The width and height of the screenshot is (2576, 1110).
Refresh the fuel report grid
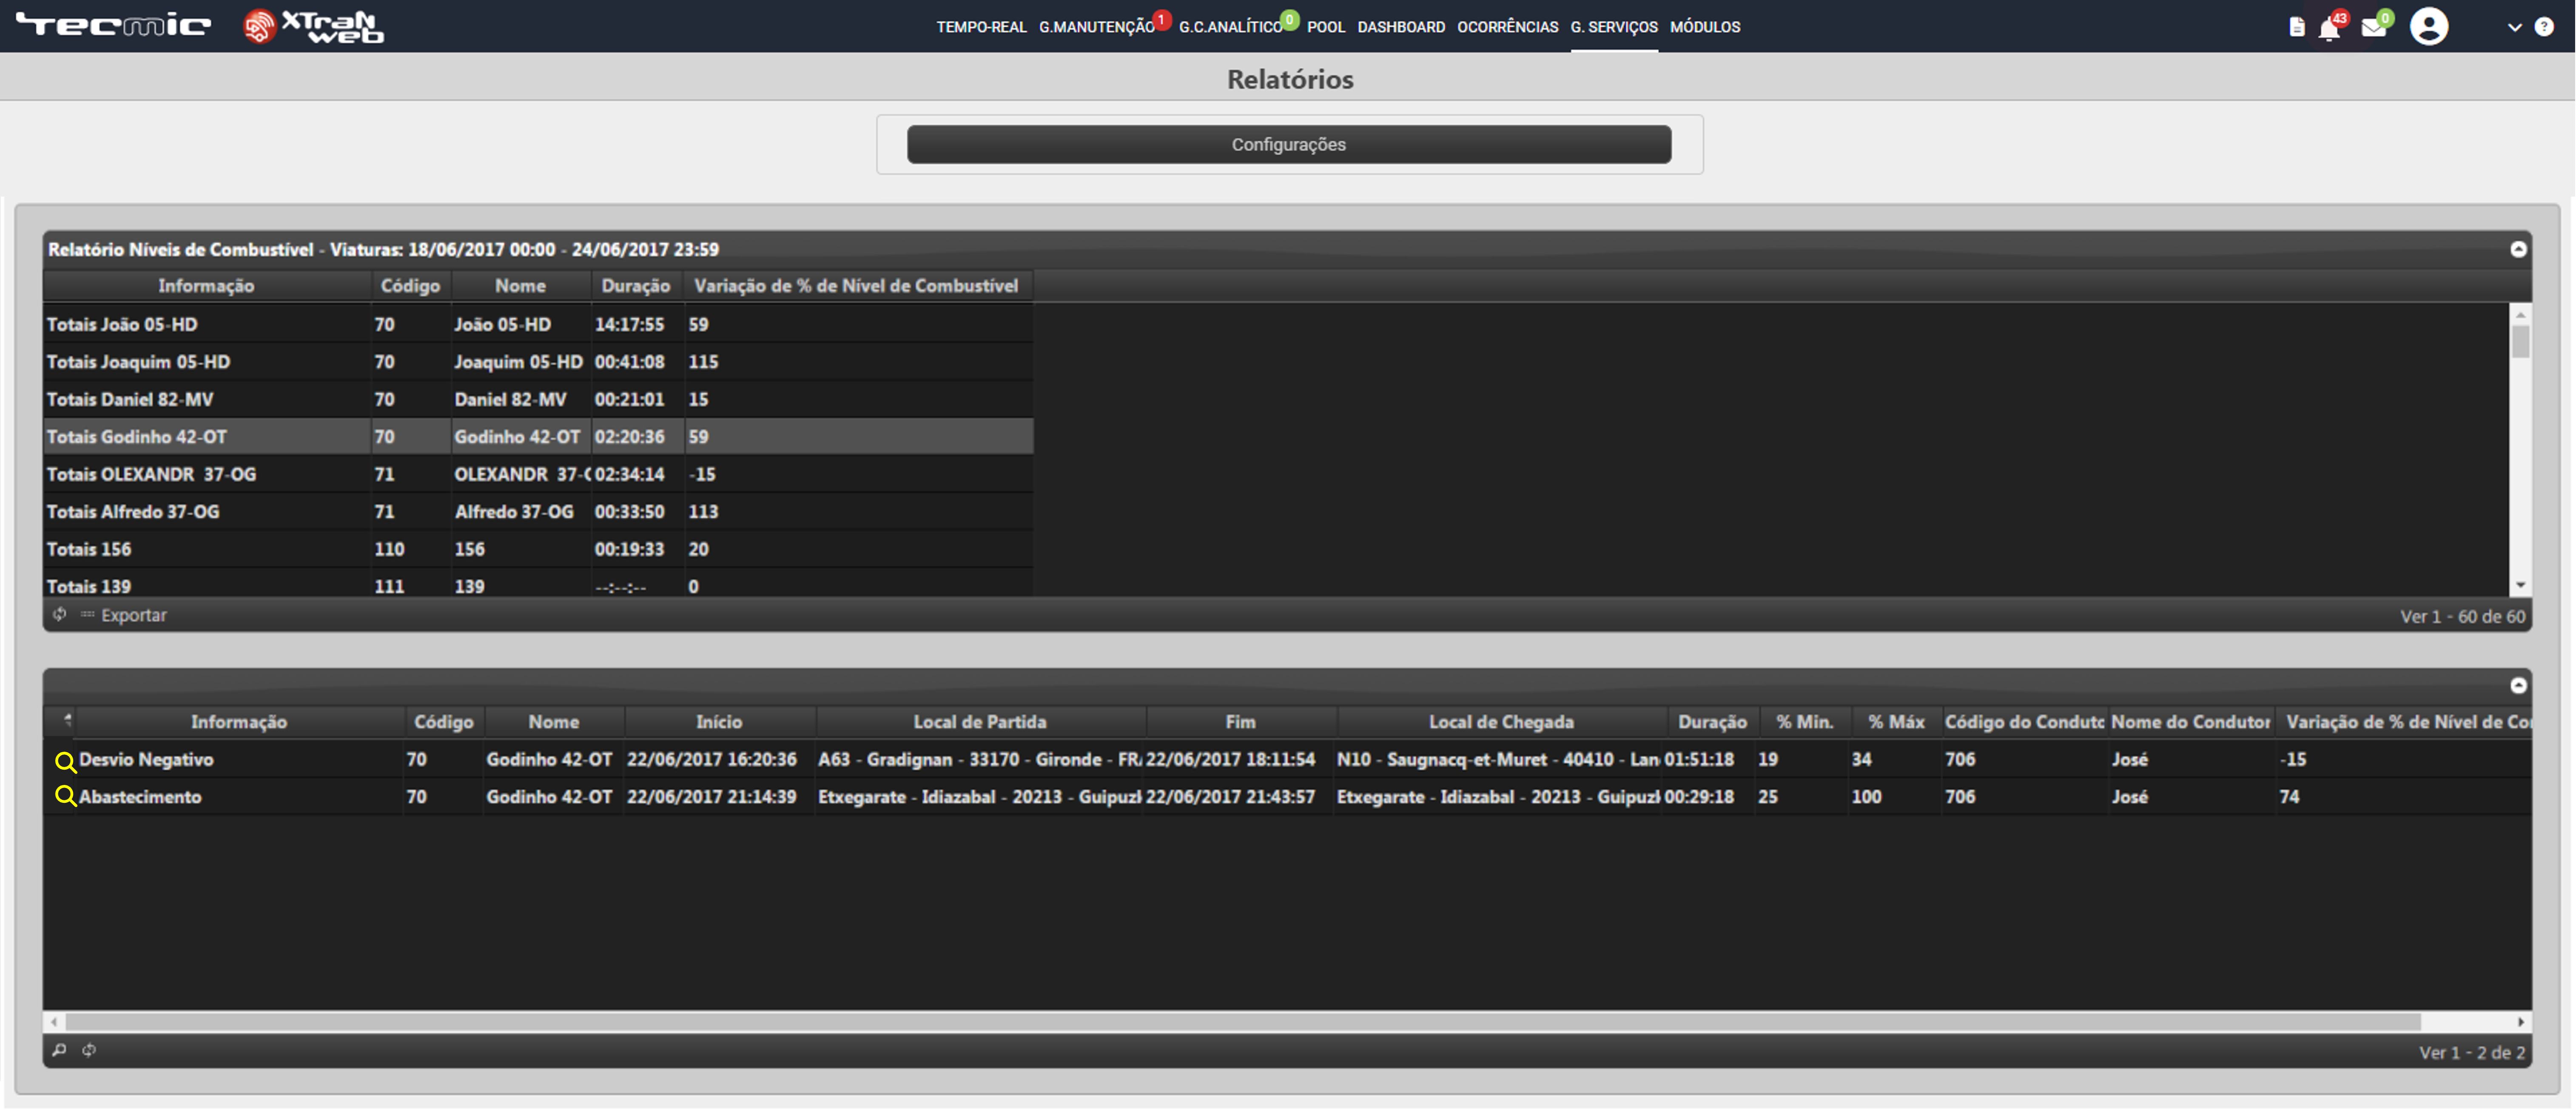pos(60,615)
